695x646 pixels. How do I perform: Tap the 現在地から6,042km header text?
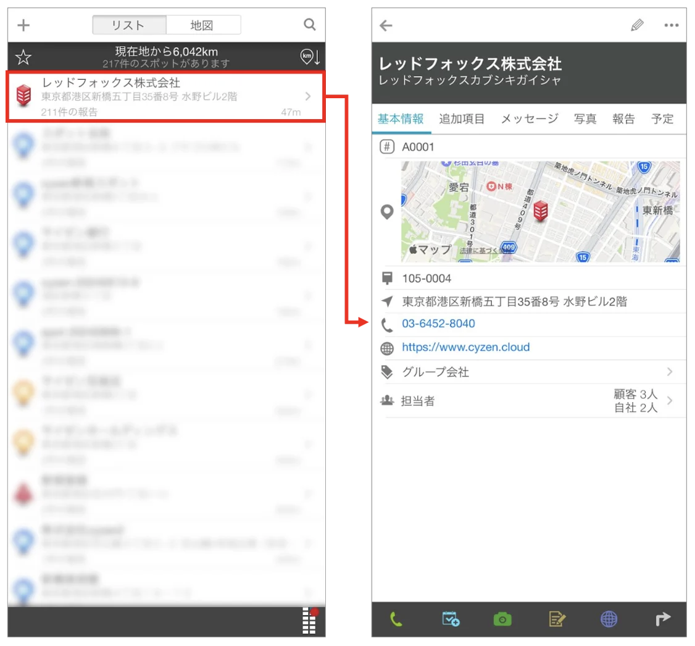coord(166,51)
